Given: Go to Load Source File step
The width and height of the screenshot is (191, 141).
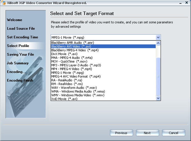Looking at the screenshot, I should pos(21,28).
